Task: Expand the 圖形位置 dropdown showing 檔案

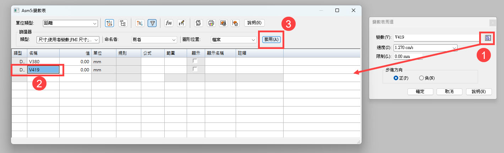Action: click(x=233, y=40)
